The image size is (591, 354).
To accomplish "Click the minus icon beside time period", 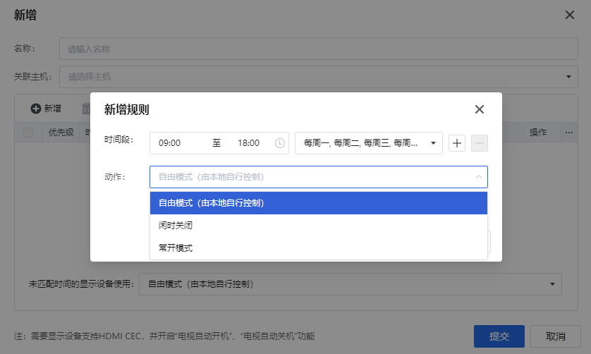I will (x=480, y=143).
